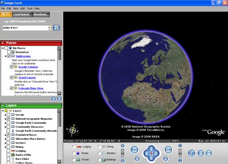Image resolution: width=228 pixels, height=164 pixels.
Task: Click the compass rose on the map
Action: point(72,130)
